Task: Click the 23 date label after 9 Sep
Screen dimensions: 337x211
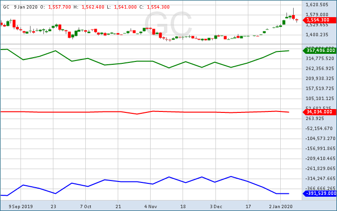Action: (x=53, y=207)
